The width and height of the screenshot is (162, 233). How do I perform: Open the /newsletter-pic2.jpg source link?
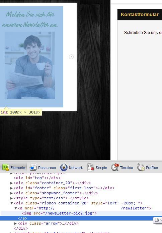click(69, 213)
